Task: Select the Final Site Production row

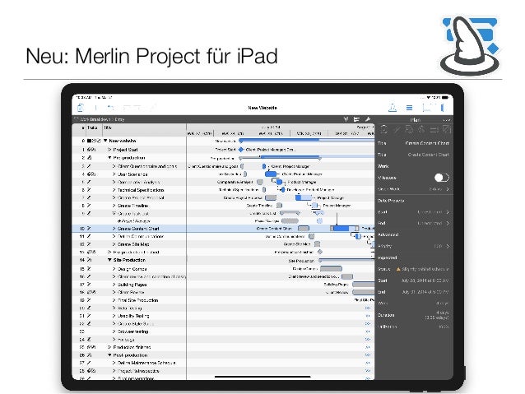Action: pos(129,300)
